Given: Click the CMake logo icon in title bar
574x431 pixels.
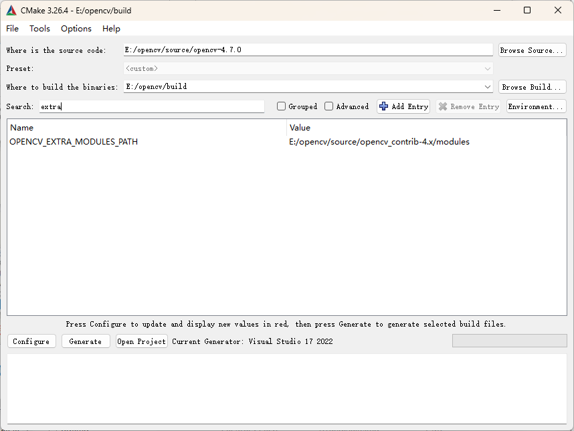Looking at the screenshot, I should (11, 10).
